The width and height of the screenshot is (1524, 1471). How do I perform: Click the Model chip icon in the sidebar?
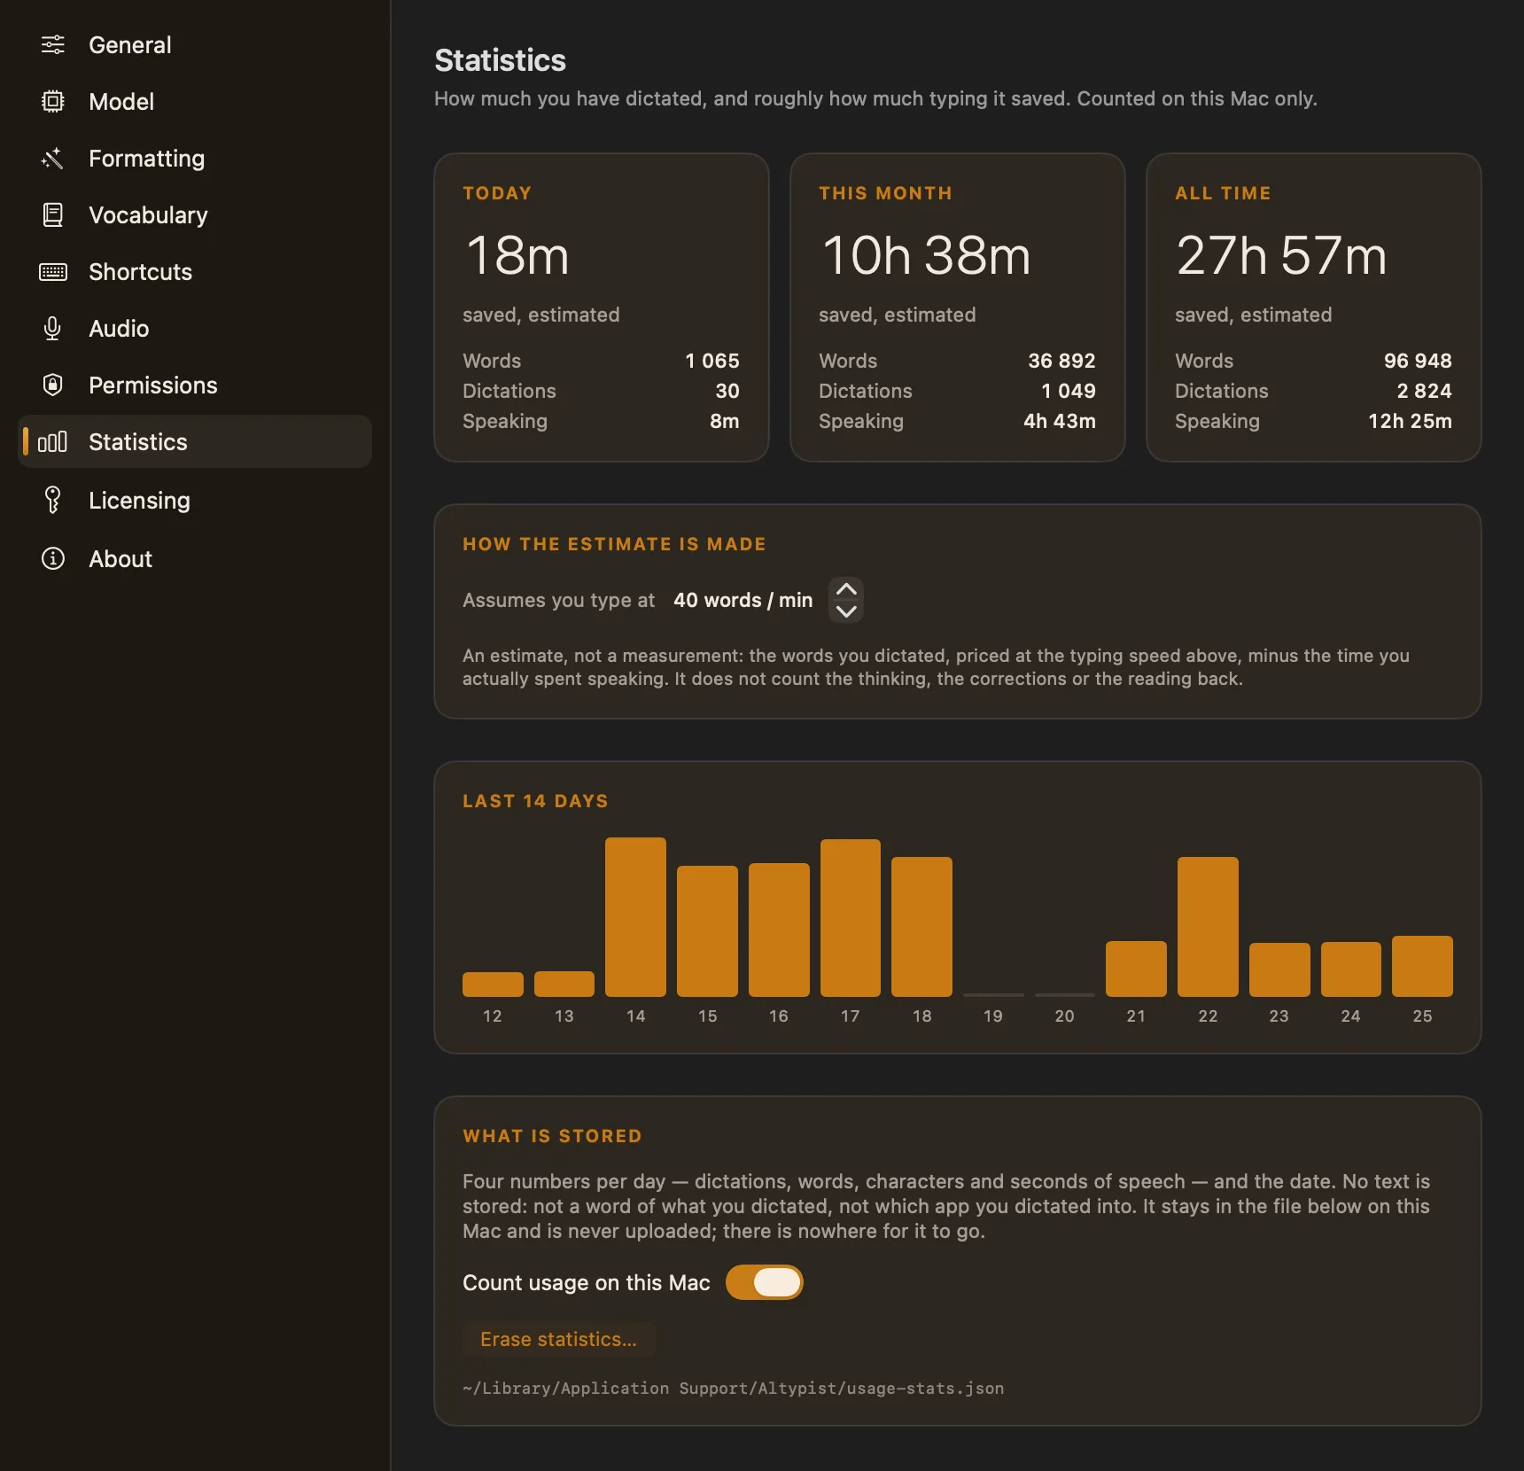[53, 101]
